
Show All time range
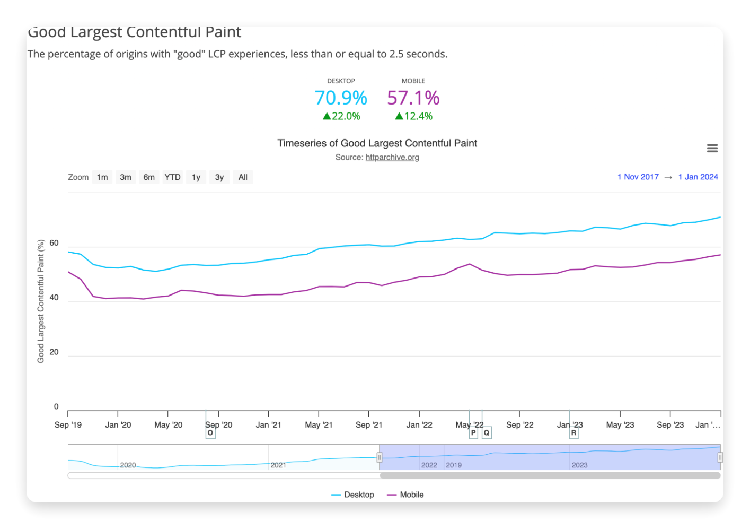point(243,177)
